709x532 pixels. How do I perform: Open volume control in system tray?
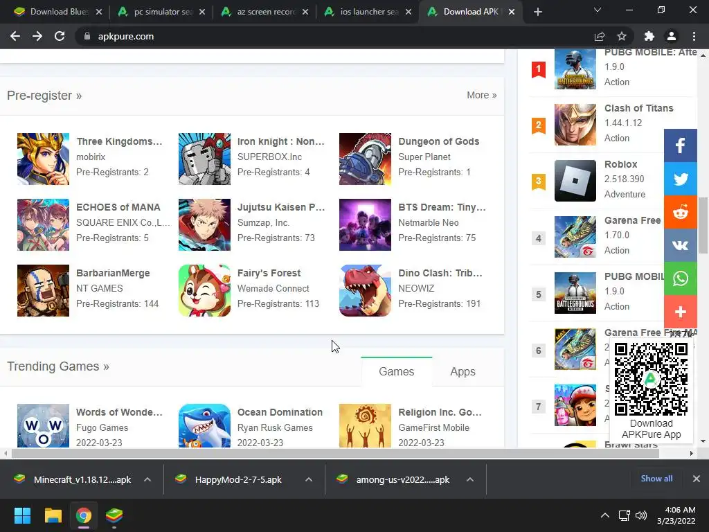pyautogui.click(x=641, y=515)
